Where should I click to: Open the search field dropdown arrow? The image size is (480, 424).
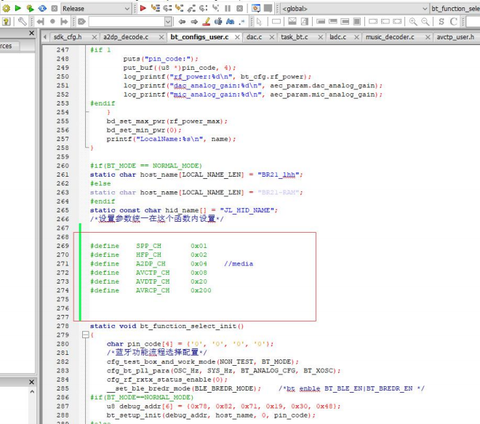[168, 21]
